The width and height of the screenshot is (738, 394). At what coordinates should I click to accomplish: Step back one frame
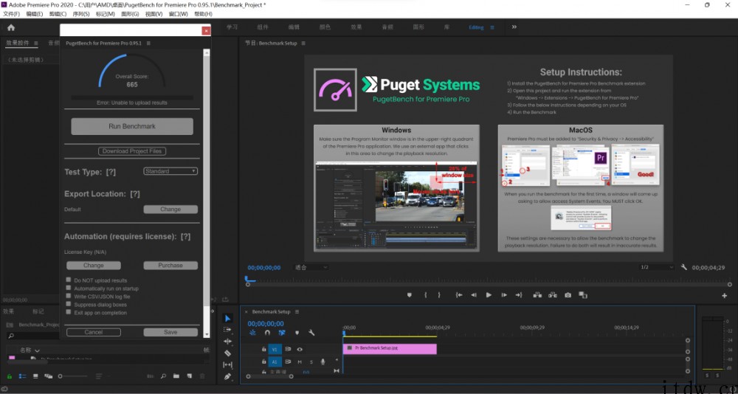coord(474,295)
